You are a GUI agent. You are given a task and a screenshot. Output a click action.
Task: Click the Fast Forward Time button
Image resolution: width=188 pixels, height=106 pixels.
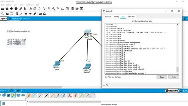(x=18, y=91)
